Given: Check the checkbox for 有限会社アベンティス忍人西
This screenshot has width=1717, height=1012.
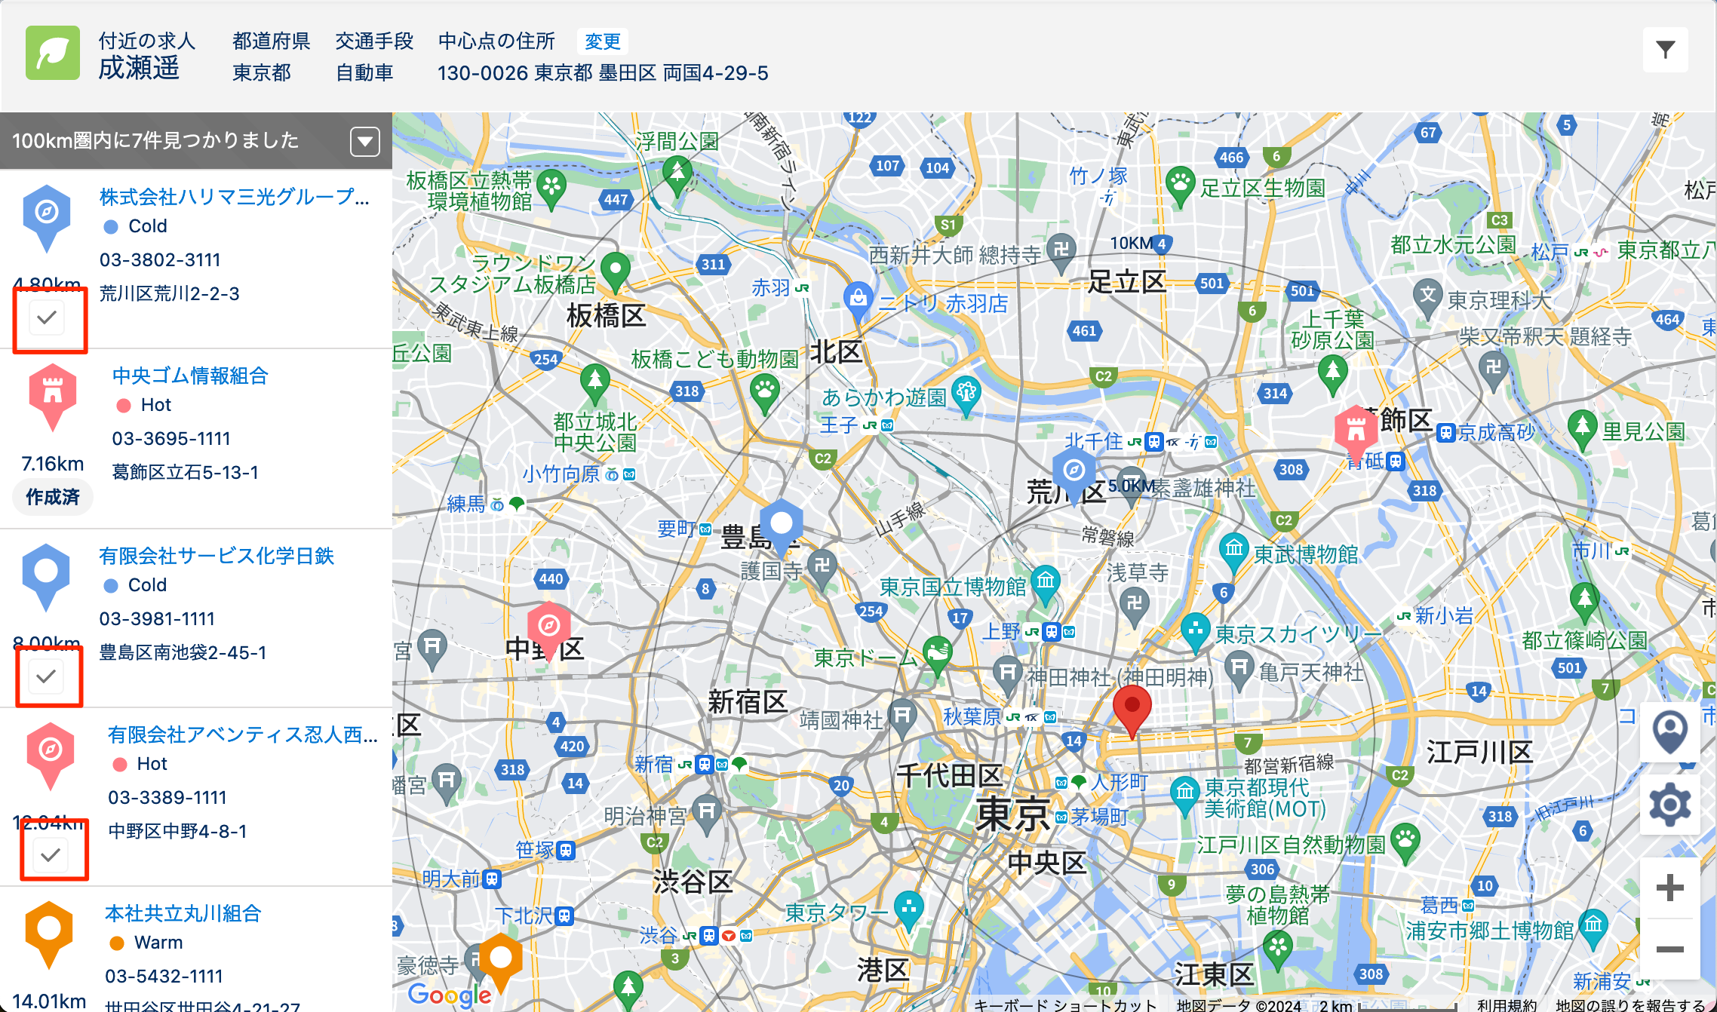Looking at the screenshot, I should pyautogui.click(x=51, y=854).
